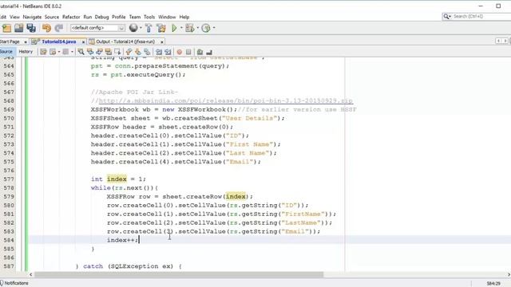511x287 pixels.
Task: Click the gray Redo arrow icon
Action: pyautogui.click(x=58, y=28)
